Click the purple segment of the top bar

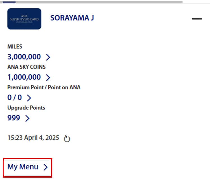pyautogui.click(x=9, y=2)
